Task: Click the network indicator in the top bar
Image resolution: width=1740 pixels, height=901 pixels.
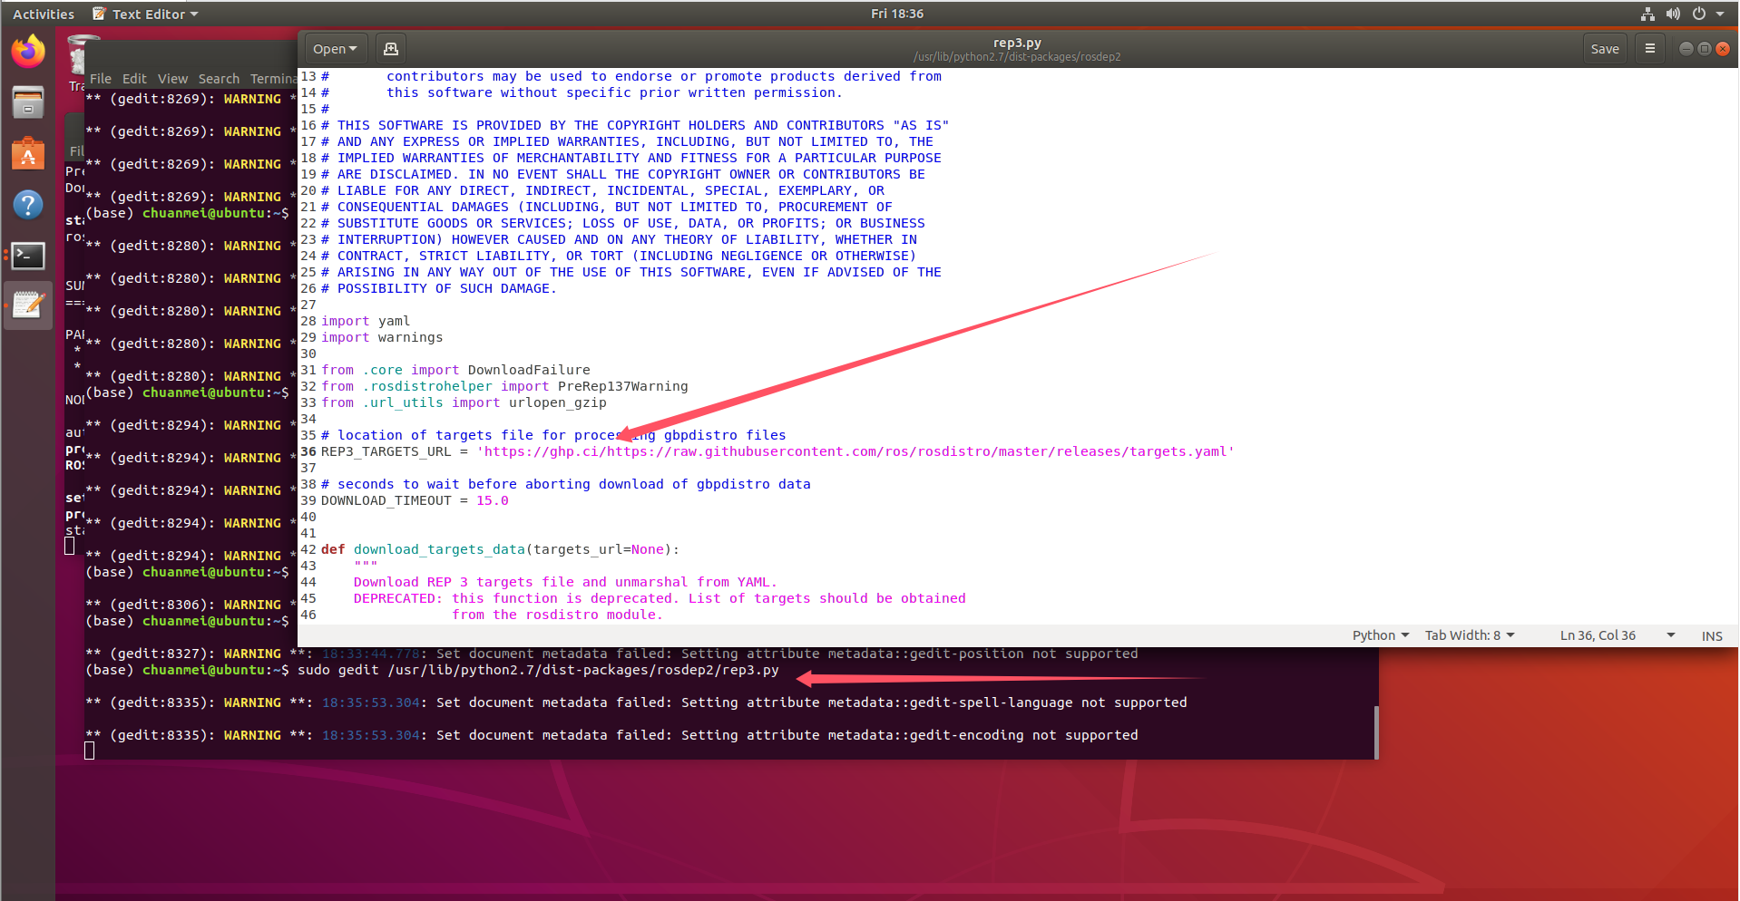Action: 1646,13
